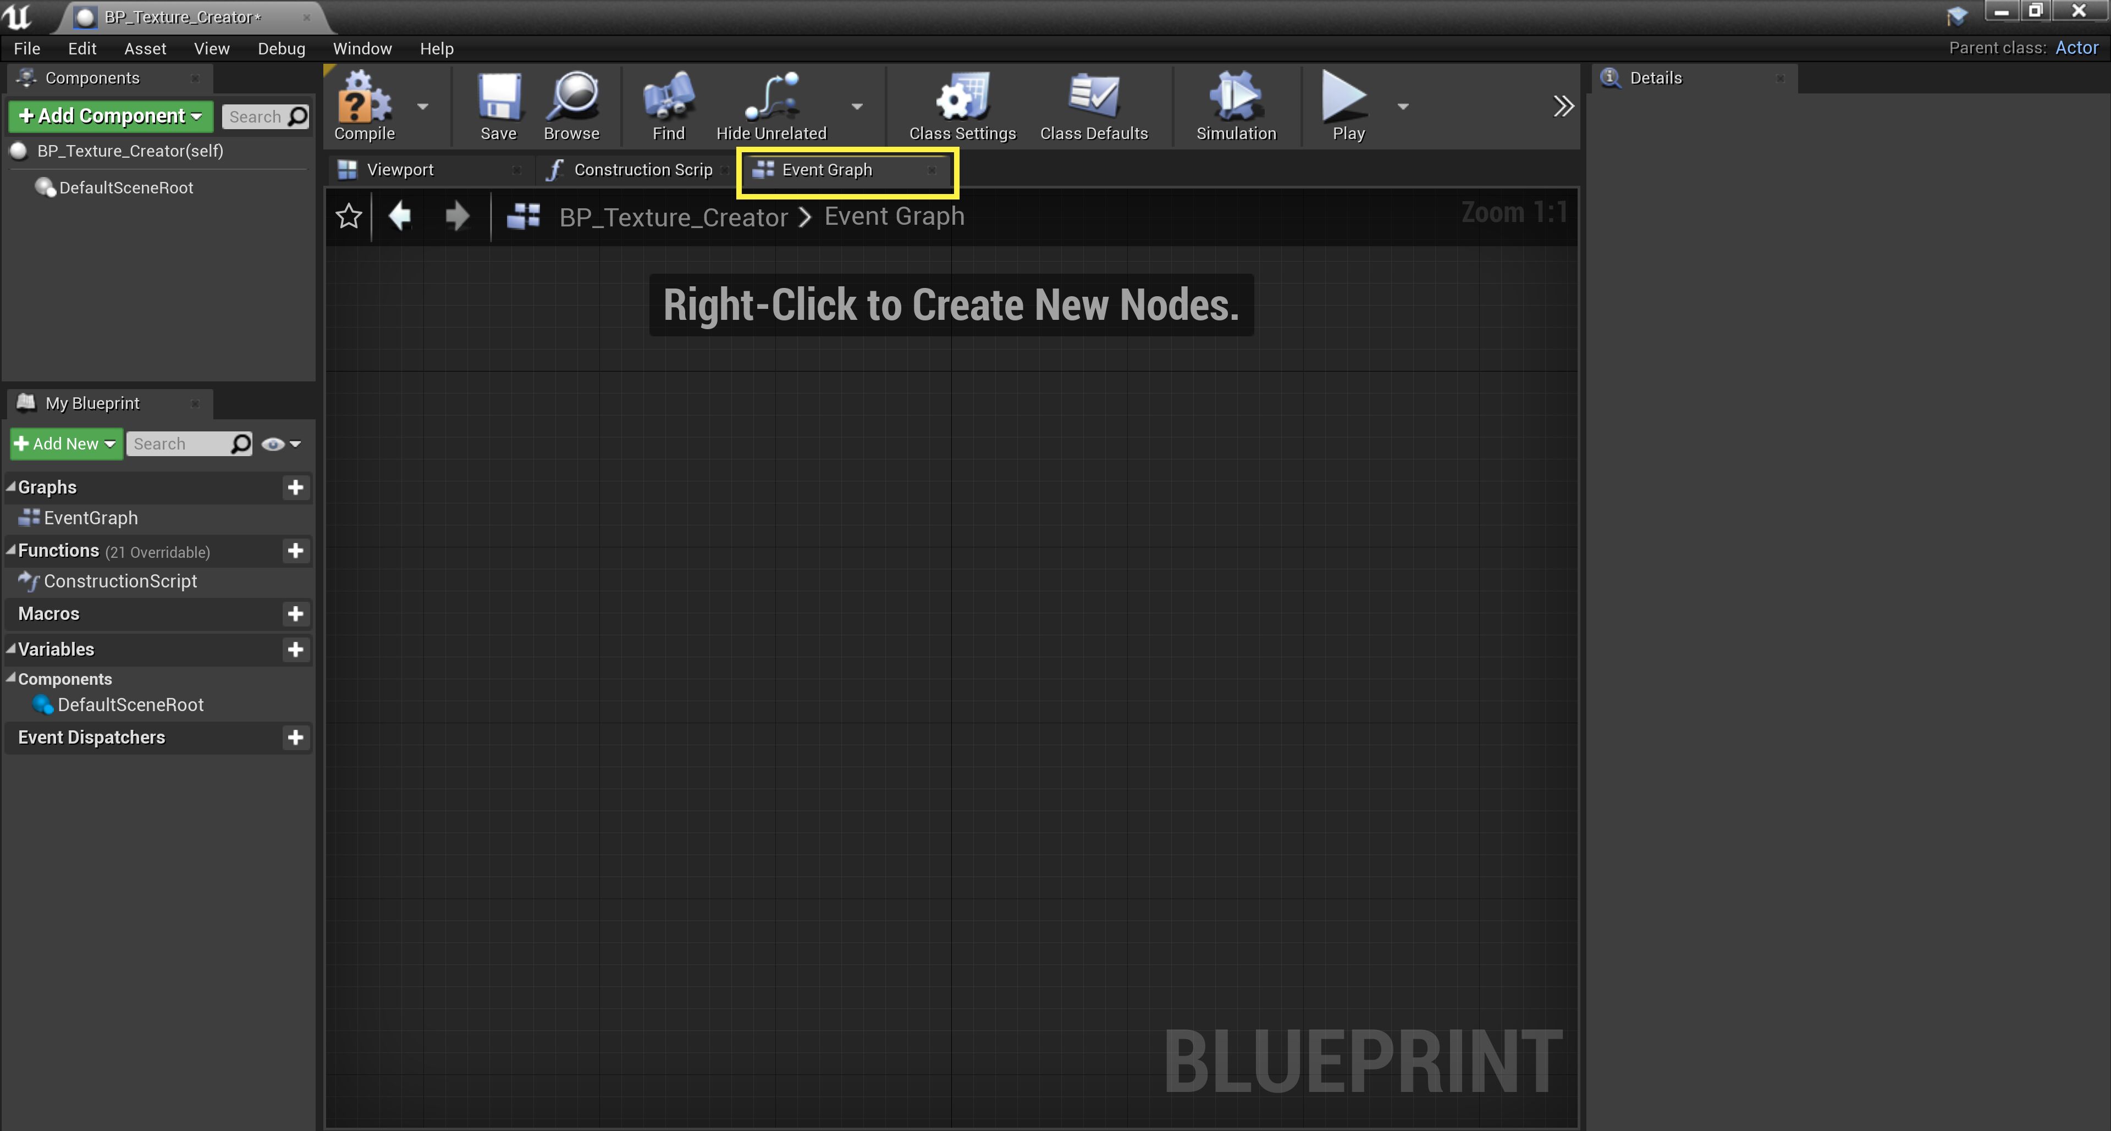Open the Find tool
The image size is (2111, 1131).
pyautogui.click(x=668, y=107)
